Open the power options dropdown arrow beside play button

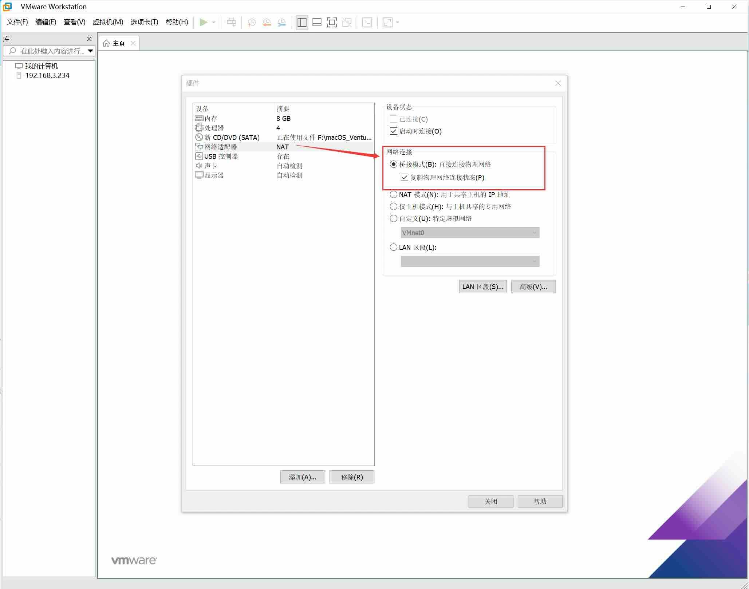coord(214,22)
